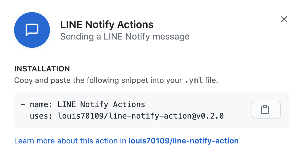Screen dimensions: 304x160
Task: Click the blue chat bubble action icon
Action: (32, 30)
